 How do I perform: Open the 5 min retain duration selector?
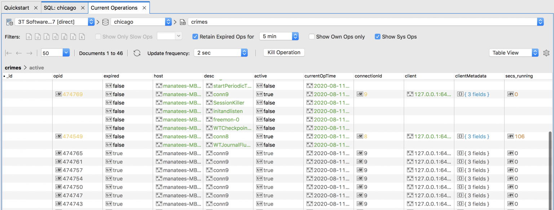[x=296, y=36]
